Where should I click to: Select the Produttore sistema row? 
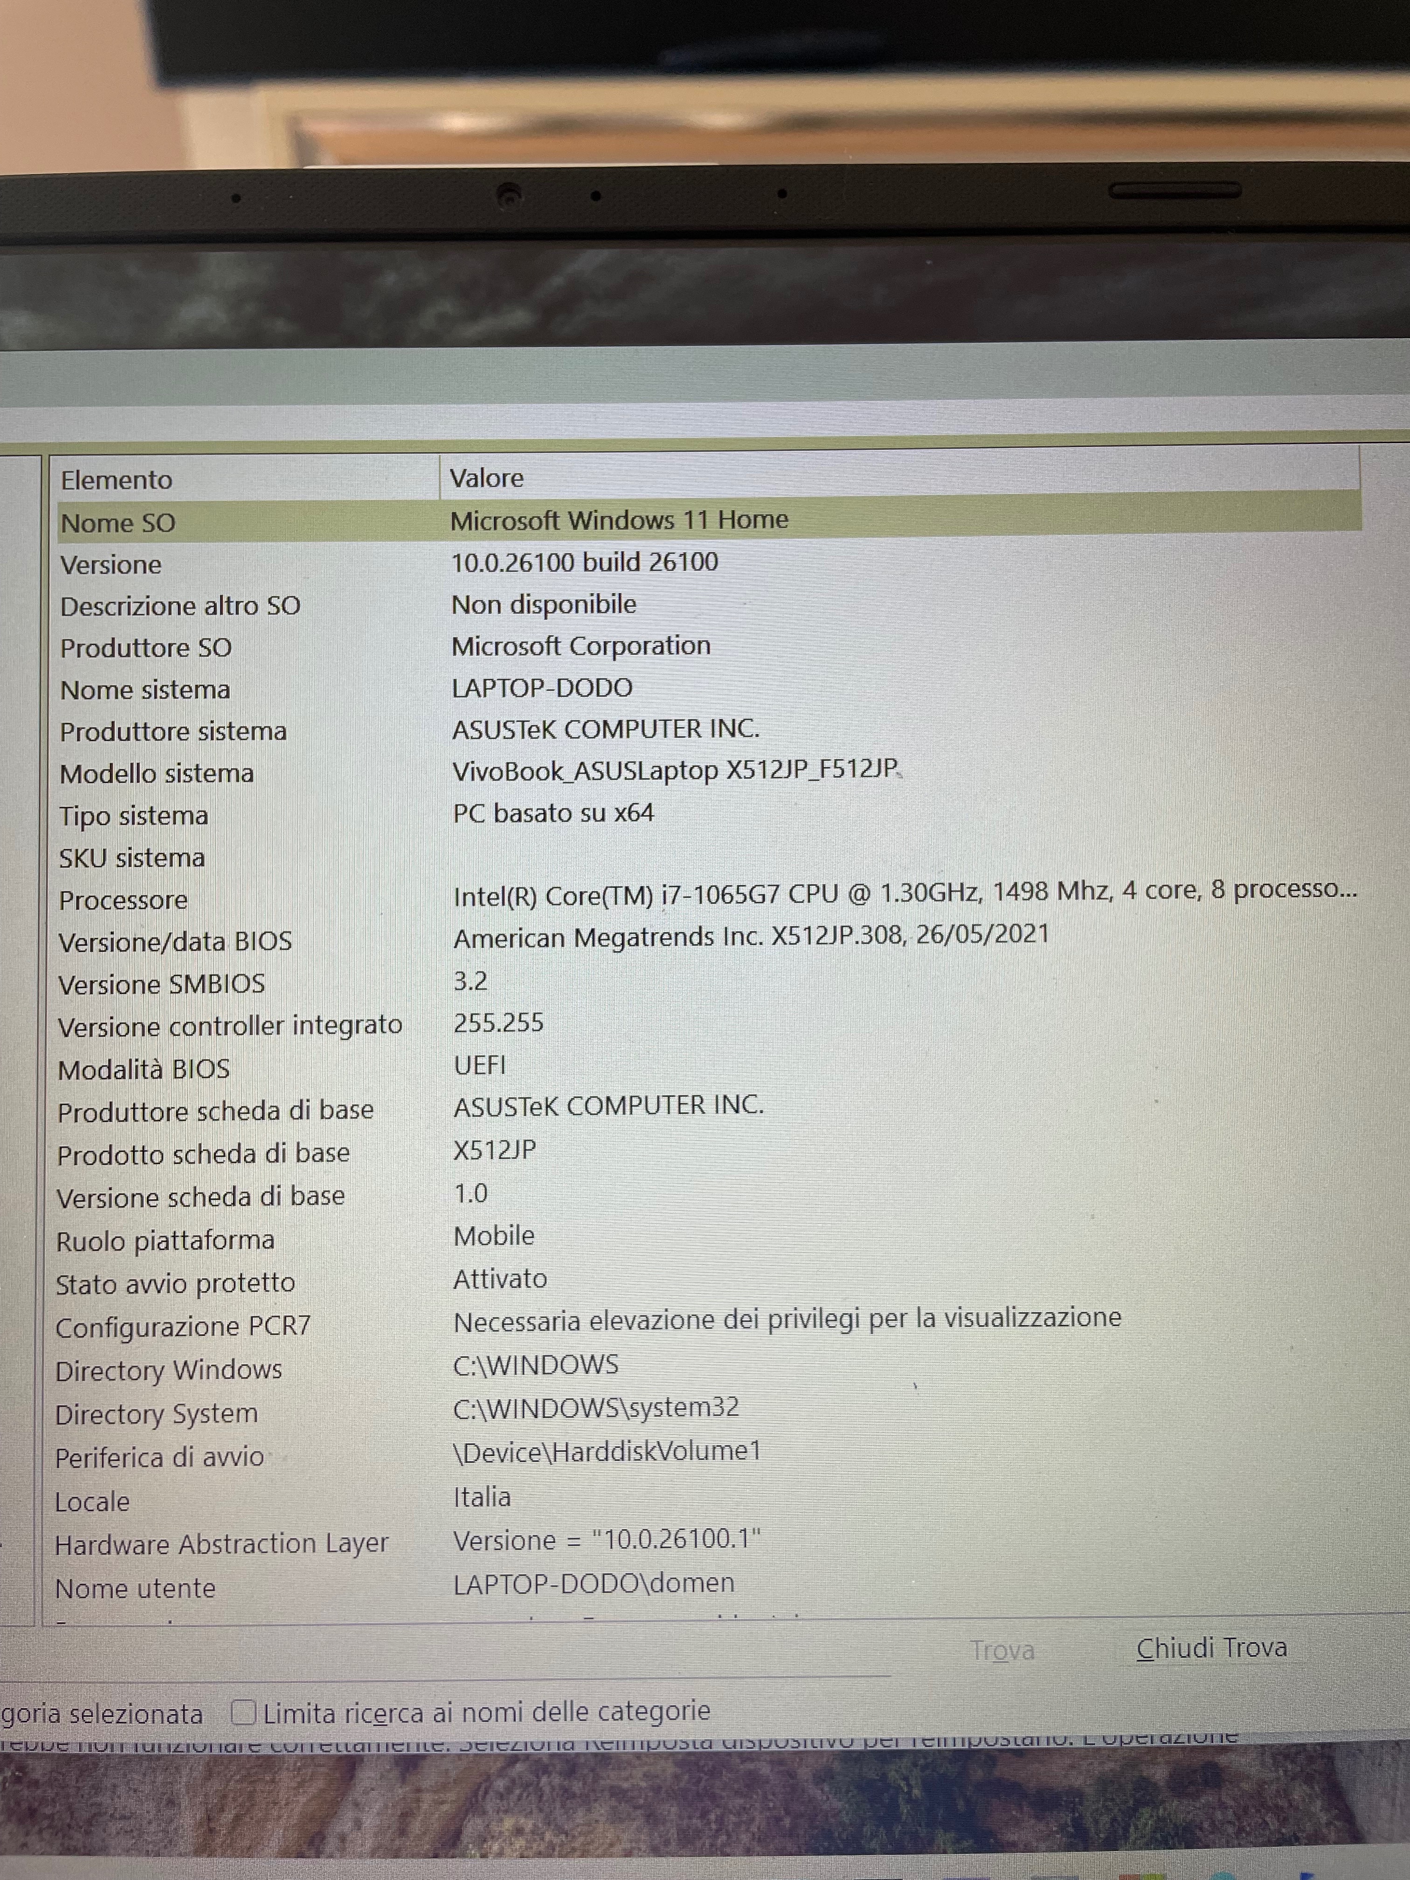click(x=173, y=731)
